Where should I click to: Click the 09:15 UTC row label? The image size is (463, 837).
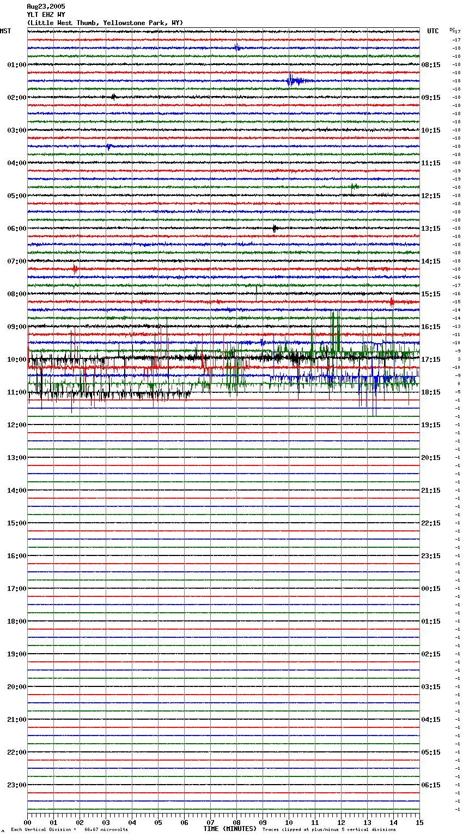point(431,98)
